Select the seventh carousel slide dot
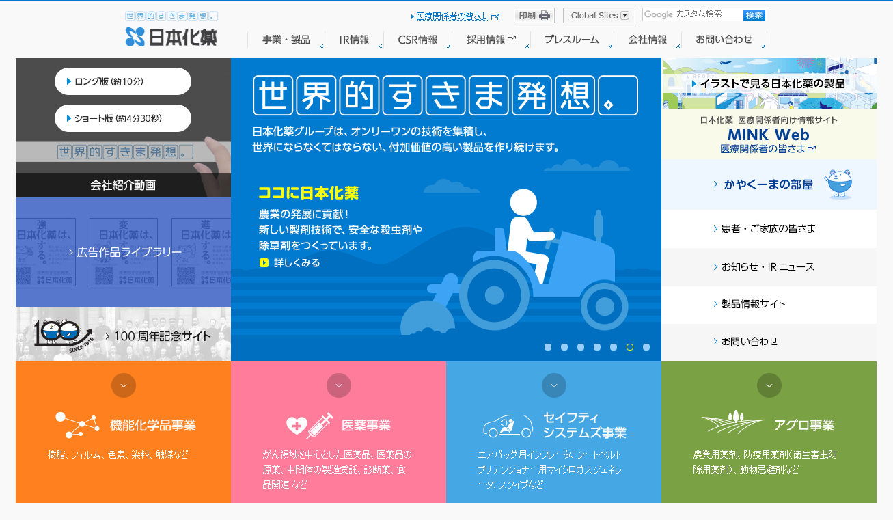The width and height of the screenshot is (893, 520). [646, 347]
